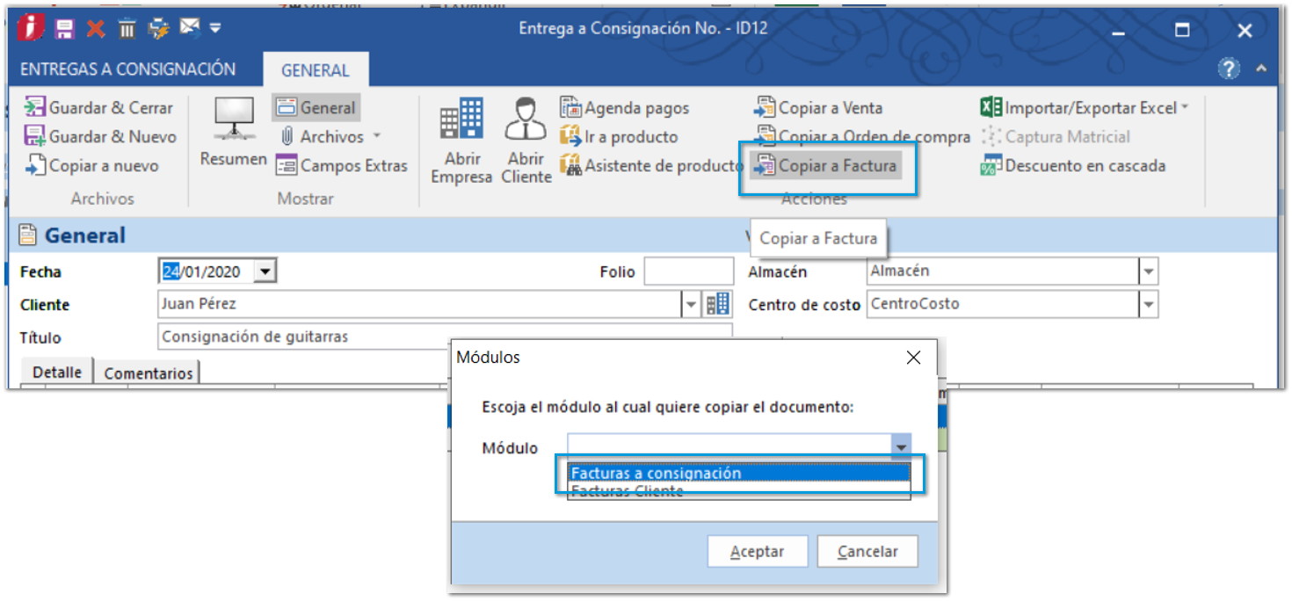The width and height of the screenshot is (1292, 601).
Task: Click Descuento en cascada
Action: coord(1073,166)
